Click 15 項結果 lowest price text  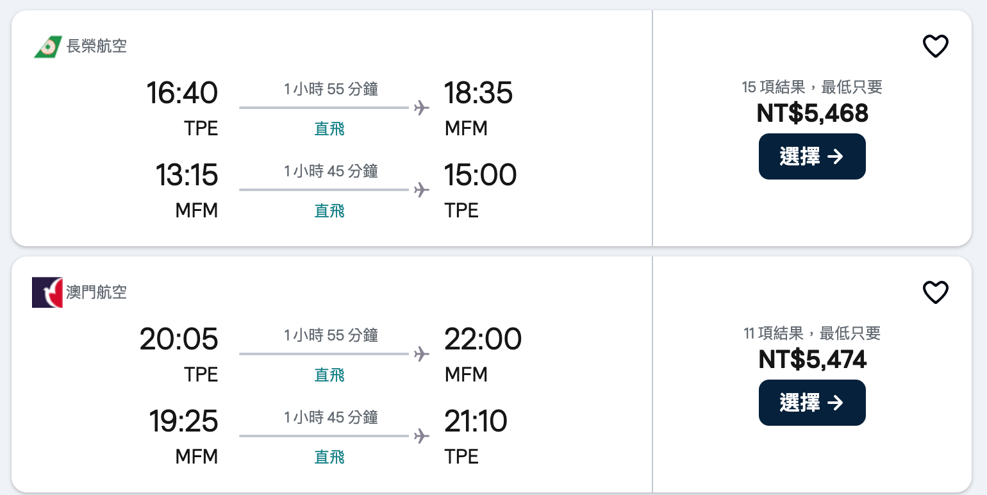point(812,87)
